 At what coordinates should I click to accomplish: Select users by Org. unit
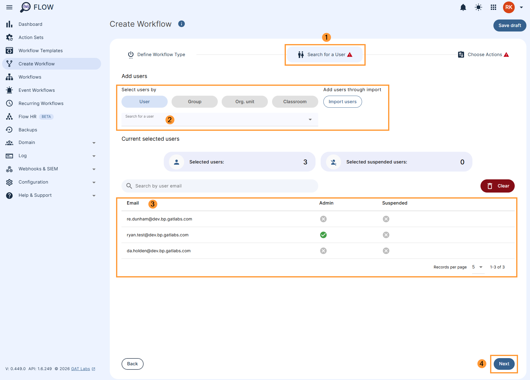(x=245, y=102)
